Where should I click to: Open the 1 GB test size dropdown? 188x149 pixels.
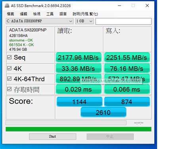[84, 21]
